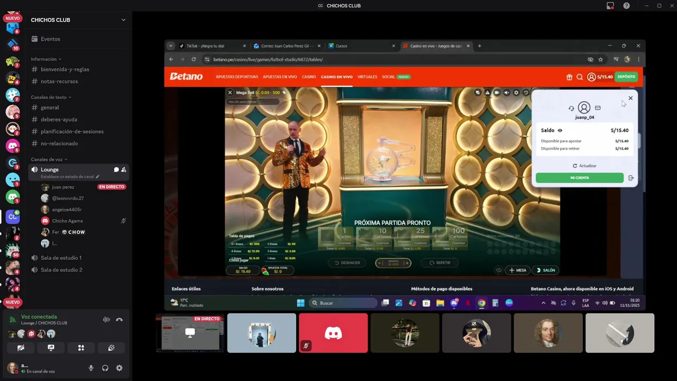The width and height of the screenshot is (677, 381).
Task: Collapse the Canales de voz category
Action: tap(49, 159)
